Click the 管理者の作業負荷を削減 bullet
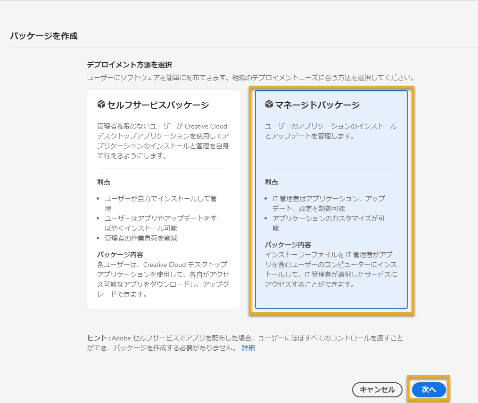Screen dimensions: 478x403 click(x=141, y=238)
